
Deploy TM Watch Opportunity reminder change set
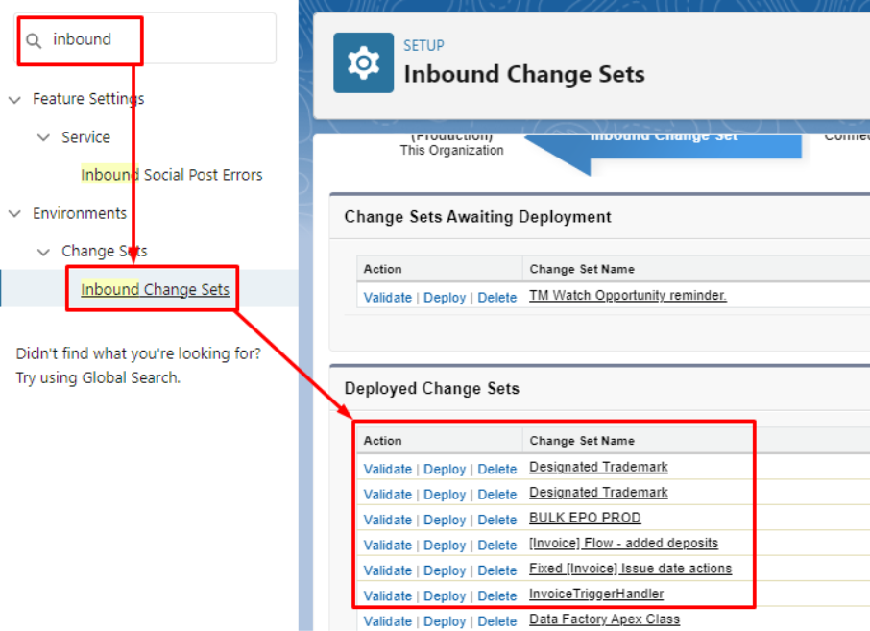coord(445,298)
